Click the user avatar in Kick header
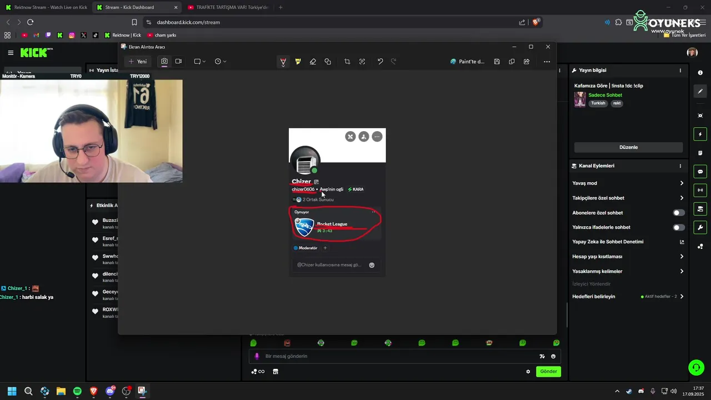Viewport: 711px width, 400px height. click(x=692, y=53)
